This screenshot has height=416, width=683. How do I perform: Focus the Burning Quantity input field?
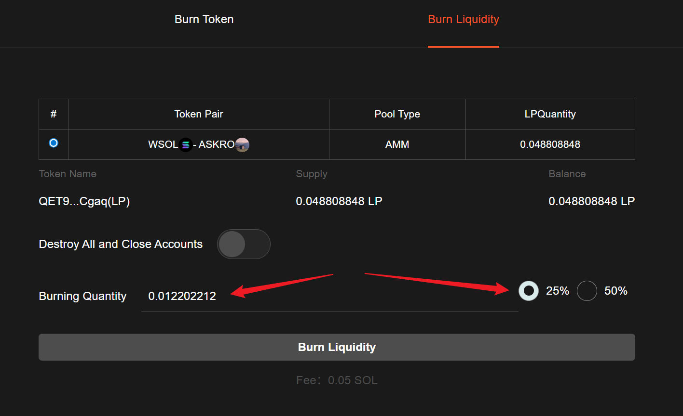pos(329,296)
